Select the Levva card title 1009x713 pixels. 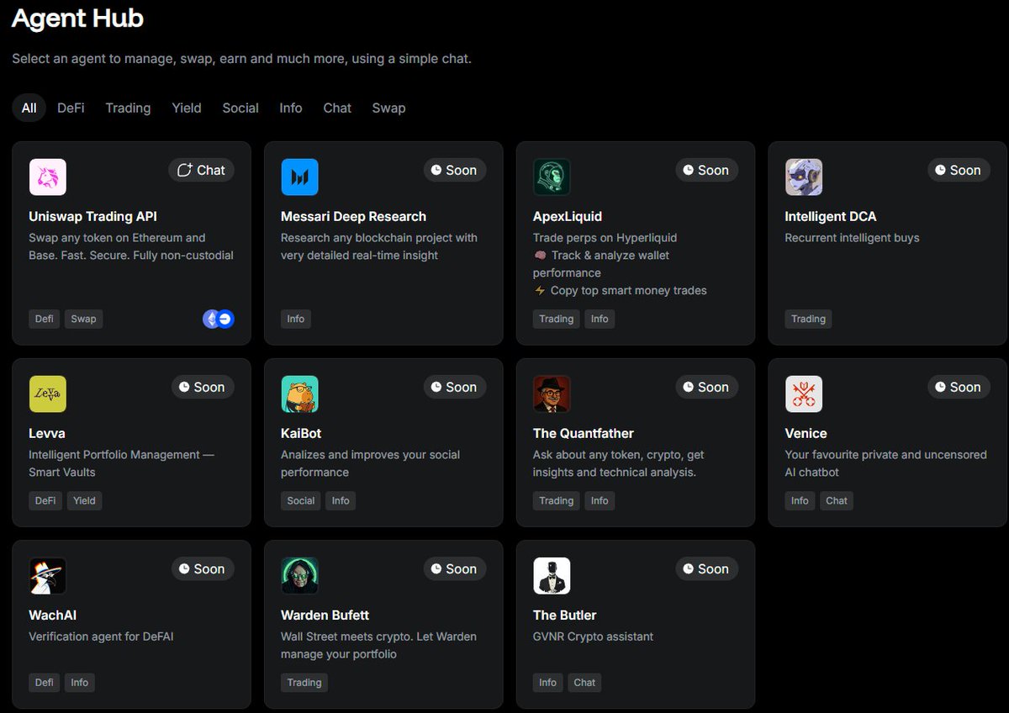47,433
